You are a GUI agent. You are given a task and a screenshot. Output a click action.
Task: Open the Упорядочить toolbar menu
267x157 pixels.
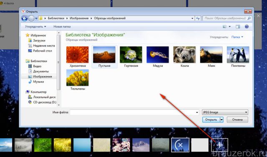[35, 27]
